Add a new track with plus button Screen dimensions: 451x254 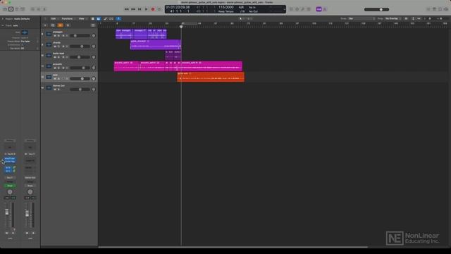(45, 25)
